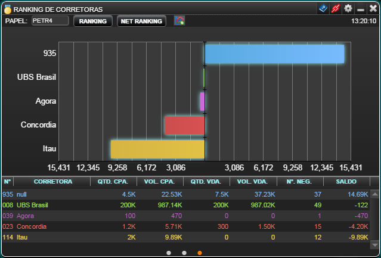Click the yellow Itau bar in chart

click(x=157, y=150)
